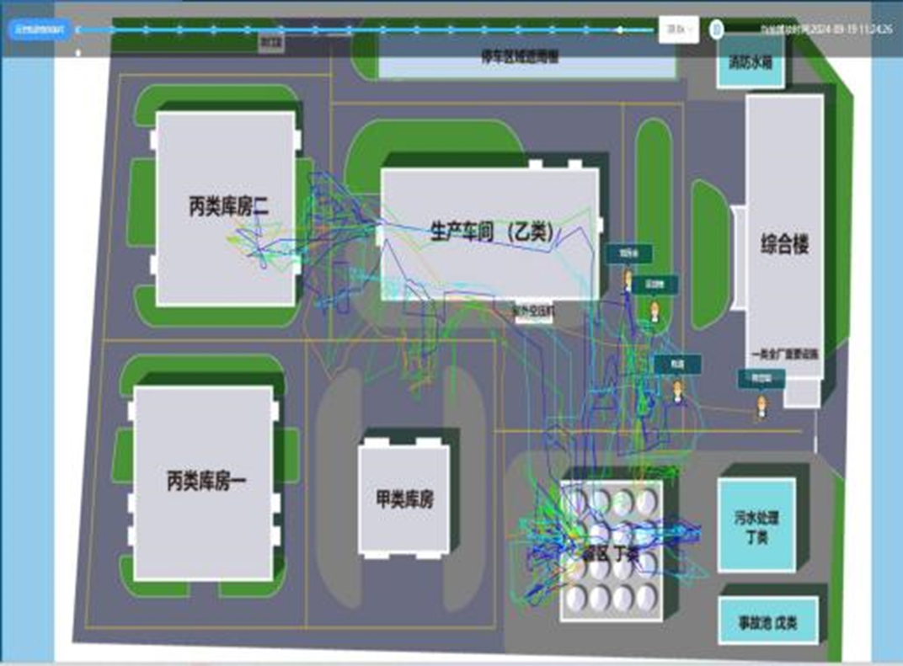This screenshot has width=903, height=666.
Task: Click the circular pause button in the top bar
Action: click(x=715, y=28)
